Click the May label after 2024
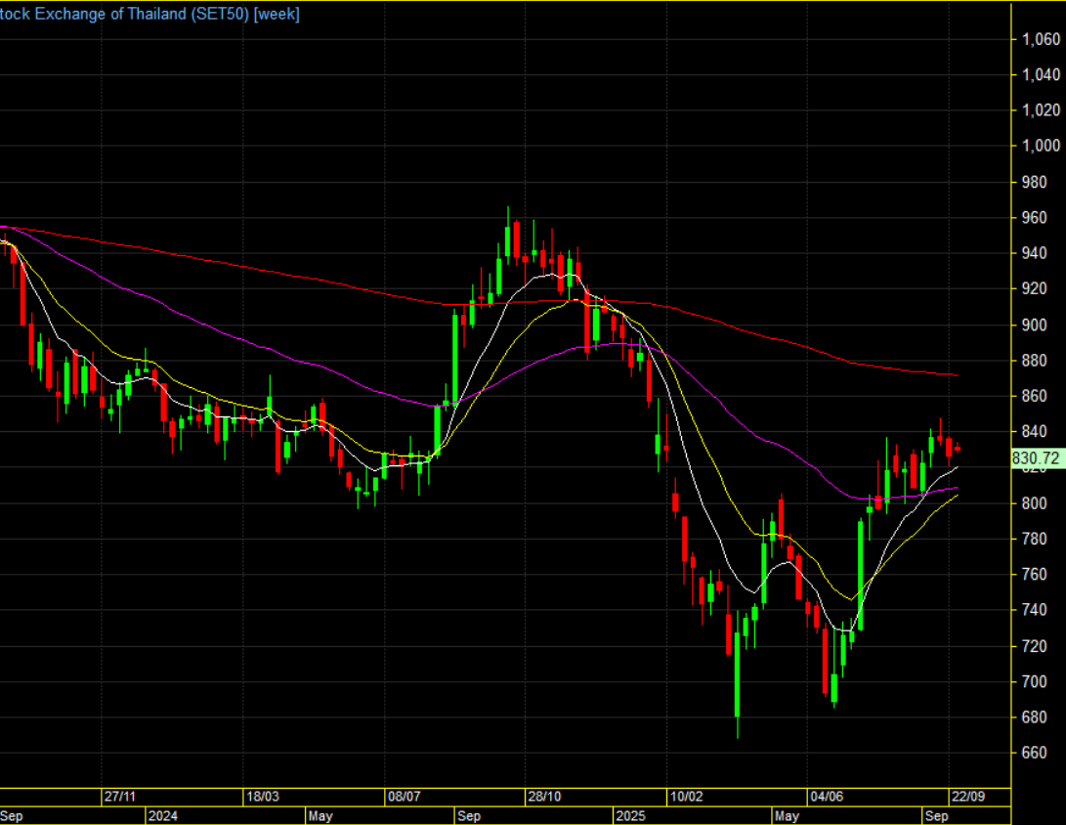The height and width of the screenshot is (825, 1066). (320, 816)
